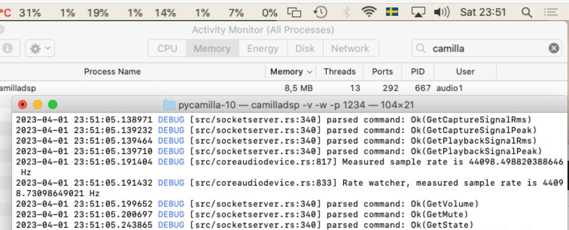Sort by Process Name column
Viewport: 569px width, 230px height.
pos(112,71)
